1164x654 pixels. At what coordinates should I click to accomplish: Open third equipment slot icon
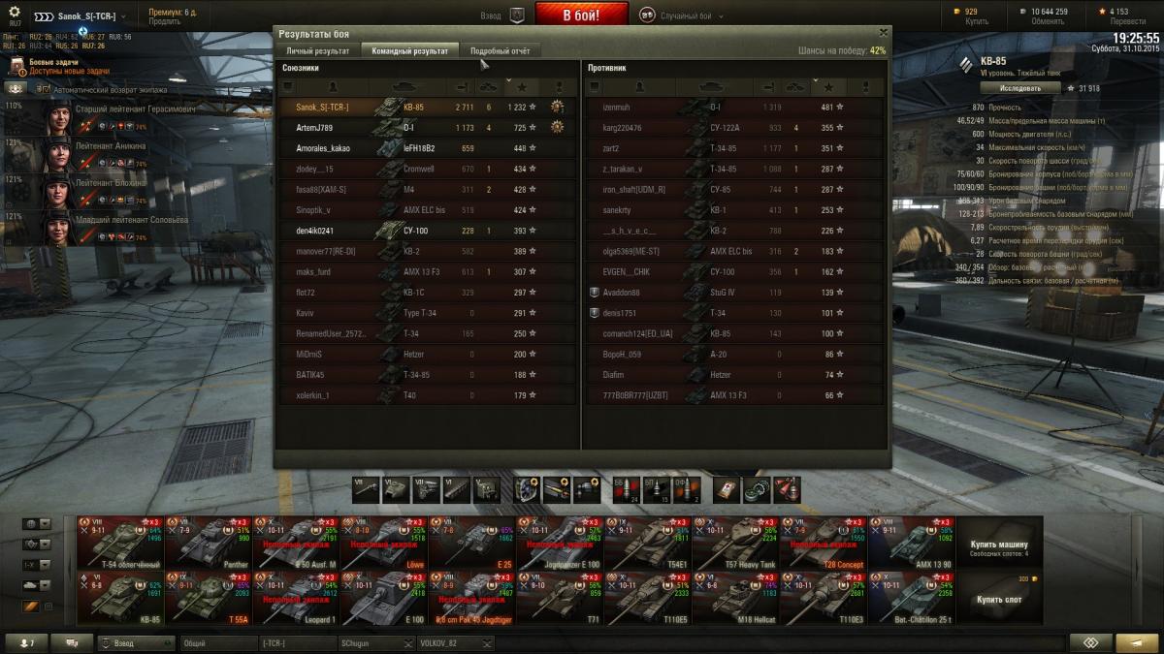click(586, 489)
